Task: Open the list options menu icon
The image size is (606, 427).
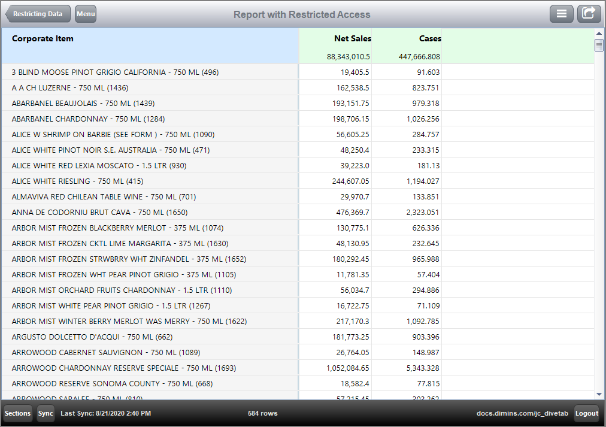Action: point(561,13)
